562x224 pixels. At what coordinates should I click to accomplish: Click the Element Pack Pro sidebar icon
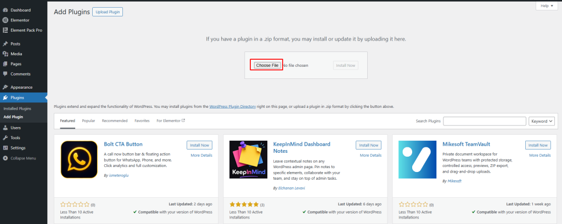point(5,30)
